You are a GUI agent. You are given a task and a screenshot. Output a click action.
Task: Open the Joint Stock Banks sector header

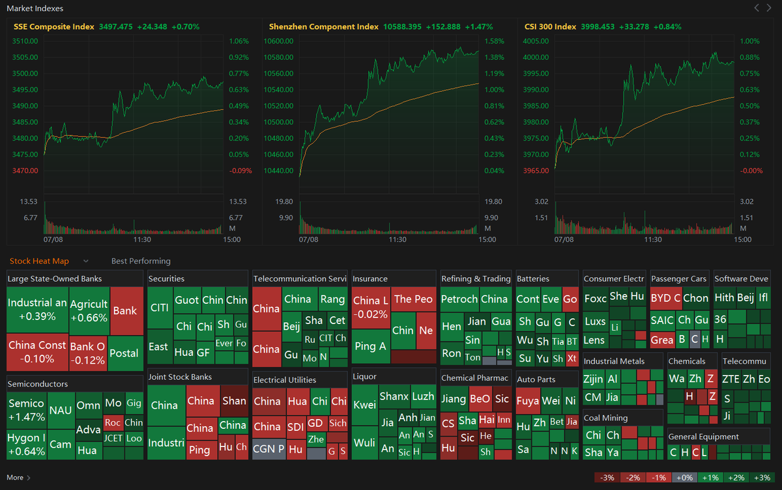click(x=198, y=377)
